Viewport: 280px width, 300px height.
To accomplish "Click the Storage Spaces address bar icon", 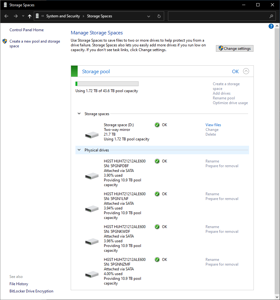I will 37,16.
